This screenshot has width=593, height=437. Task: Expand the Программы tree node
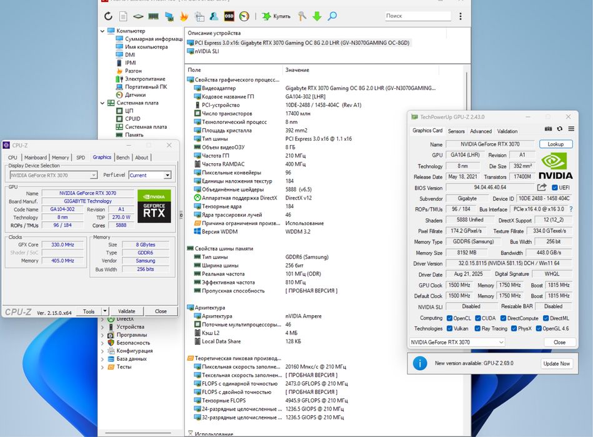coord(102,335)
